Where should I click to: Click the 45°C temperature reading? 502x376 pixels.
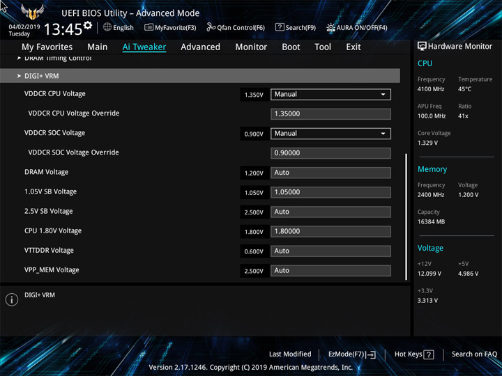[464, 89]
